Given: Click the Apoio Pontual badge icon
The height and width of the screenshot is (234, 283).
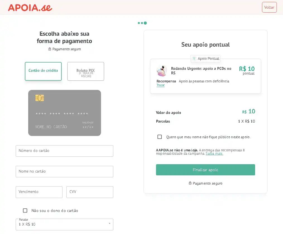Looking at the screenshot, I should [x=194, y=59].
